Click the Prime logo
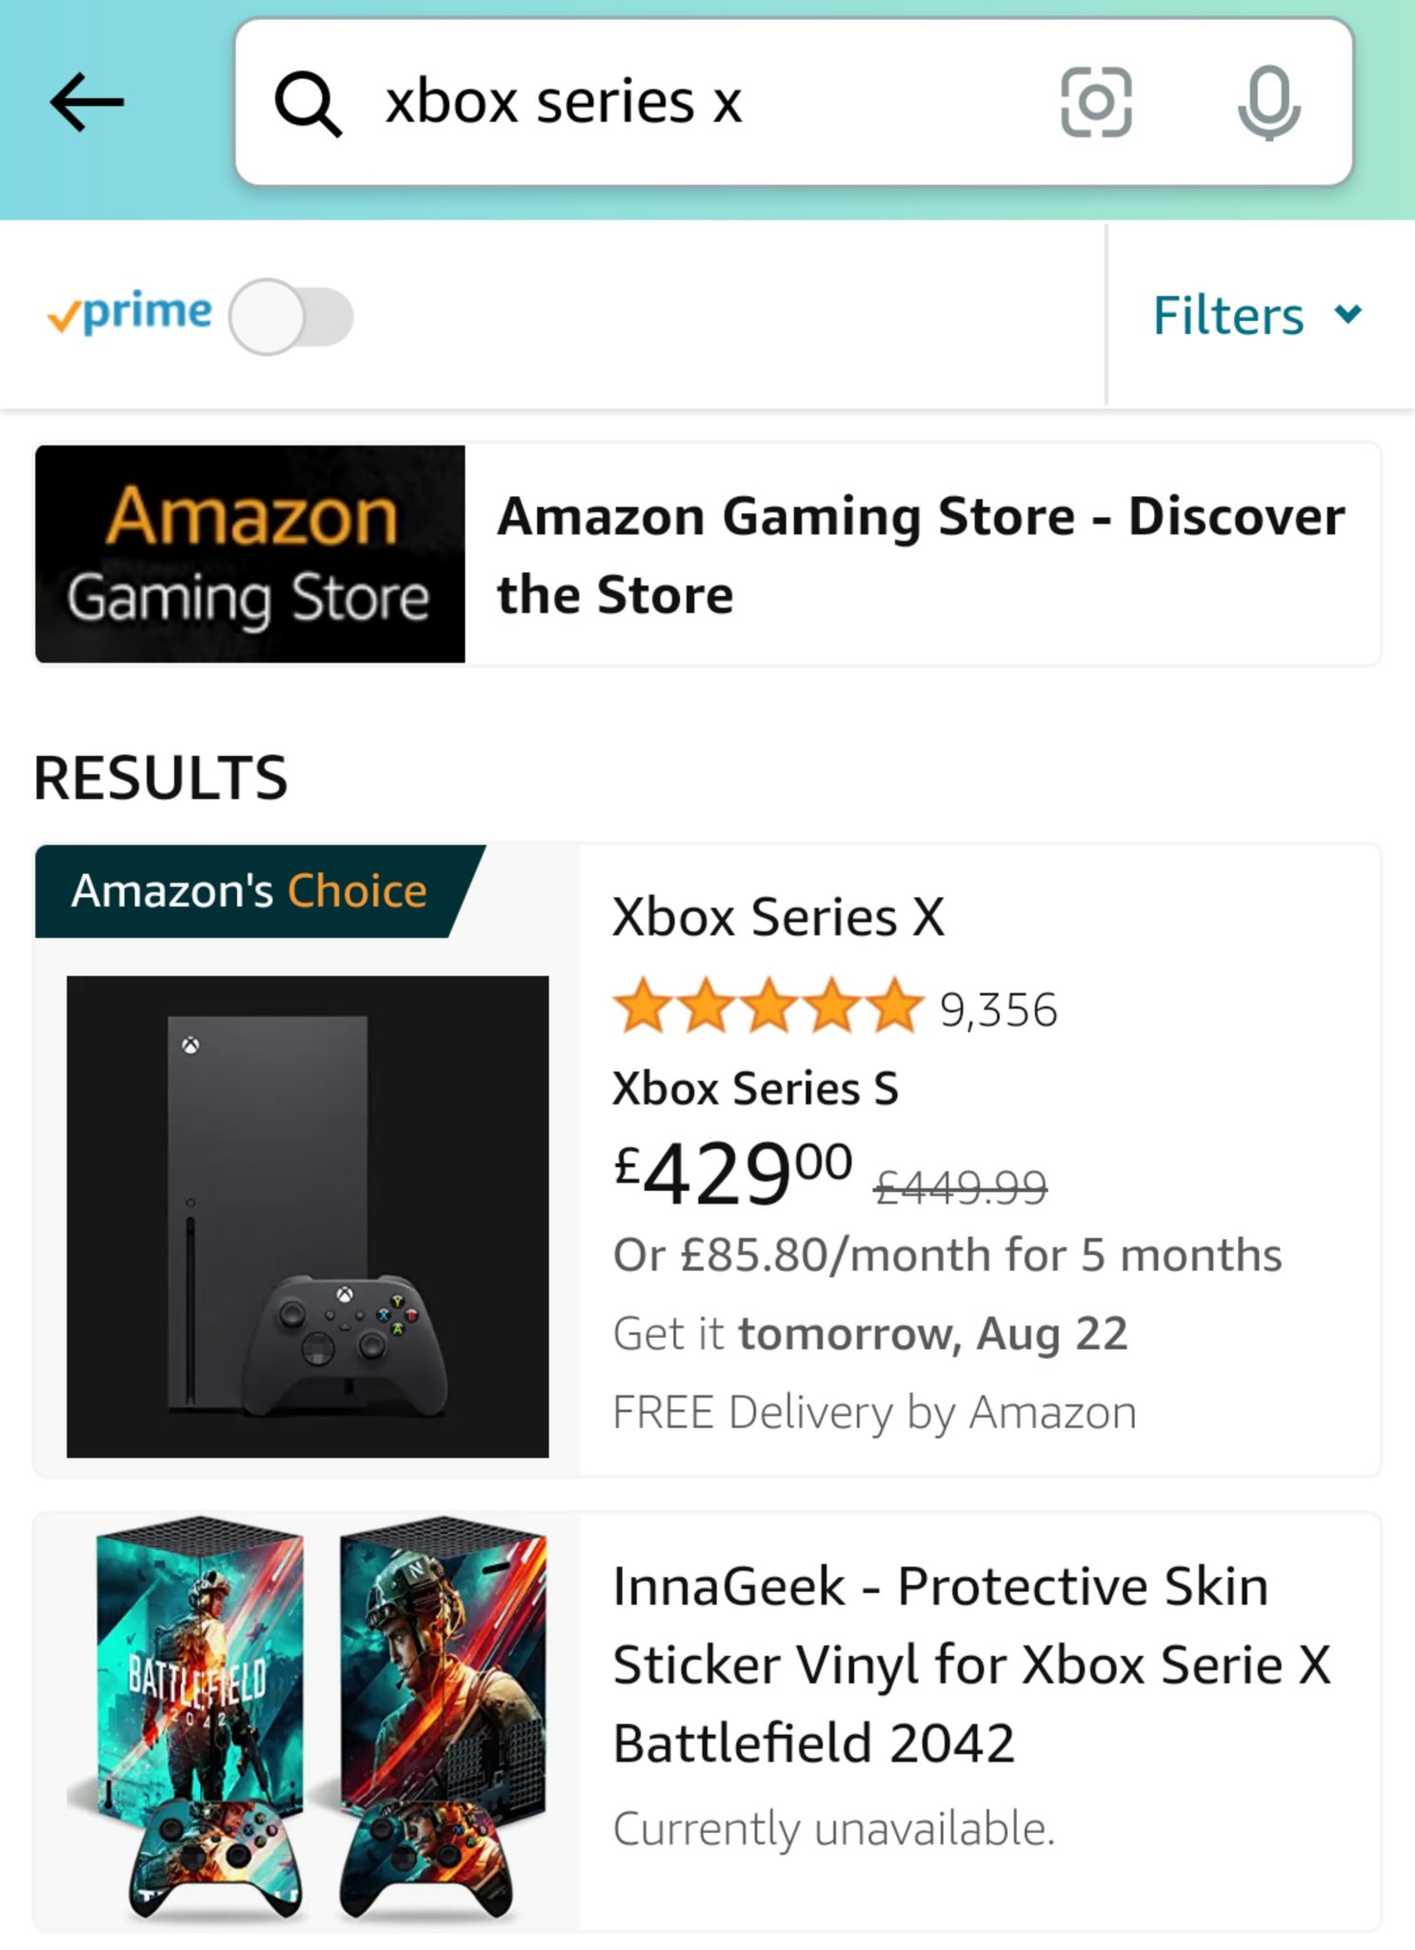The height and width of the screenshot is (1950, 1415). (x=130, y=313)
